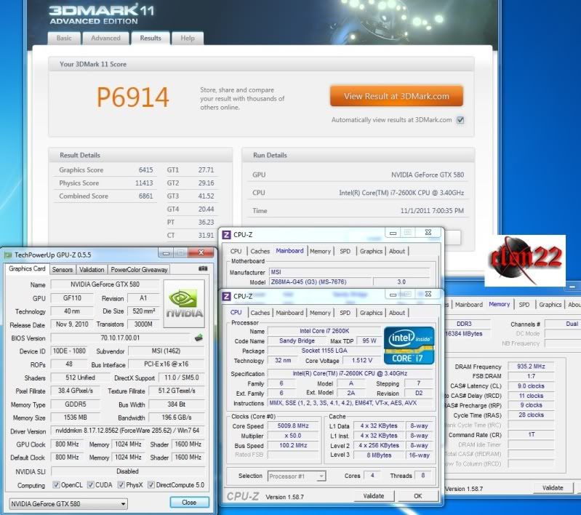581x515 pixels.
Task: Click the Multiplier value x 50.0
Action: point(293,436)
